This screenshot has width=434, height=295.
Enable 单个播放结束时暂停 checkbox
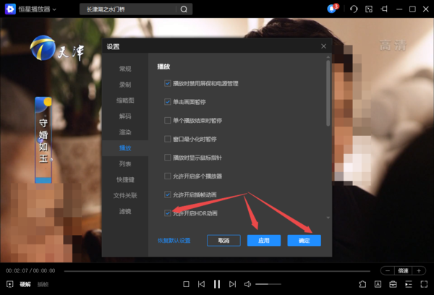pyautogui.click(x=168, y=120)
